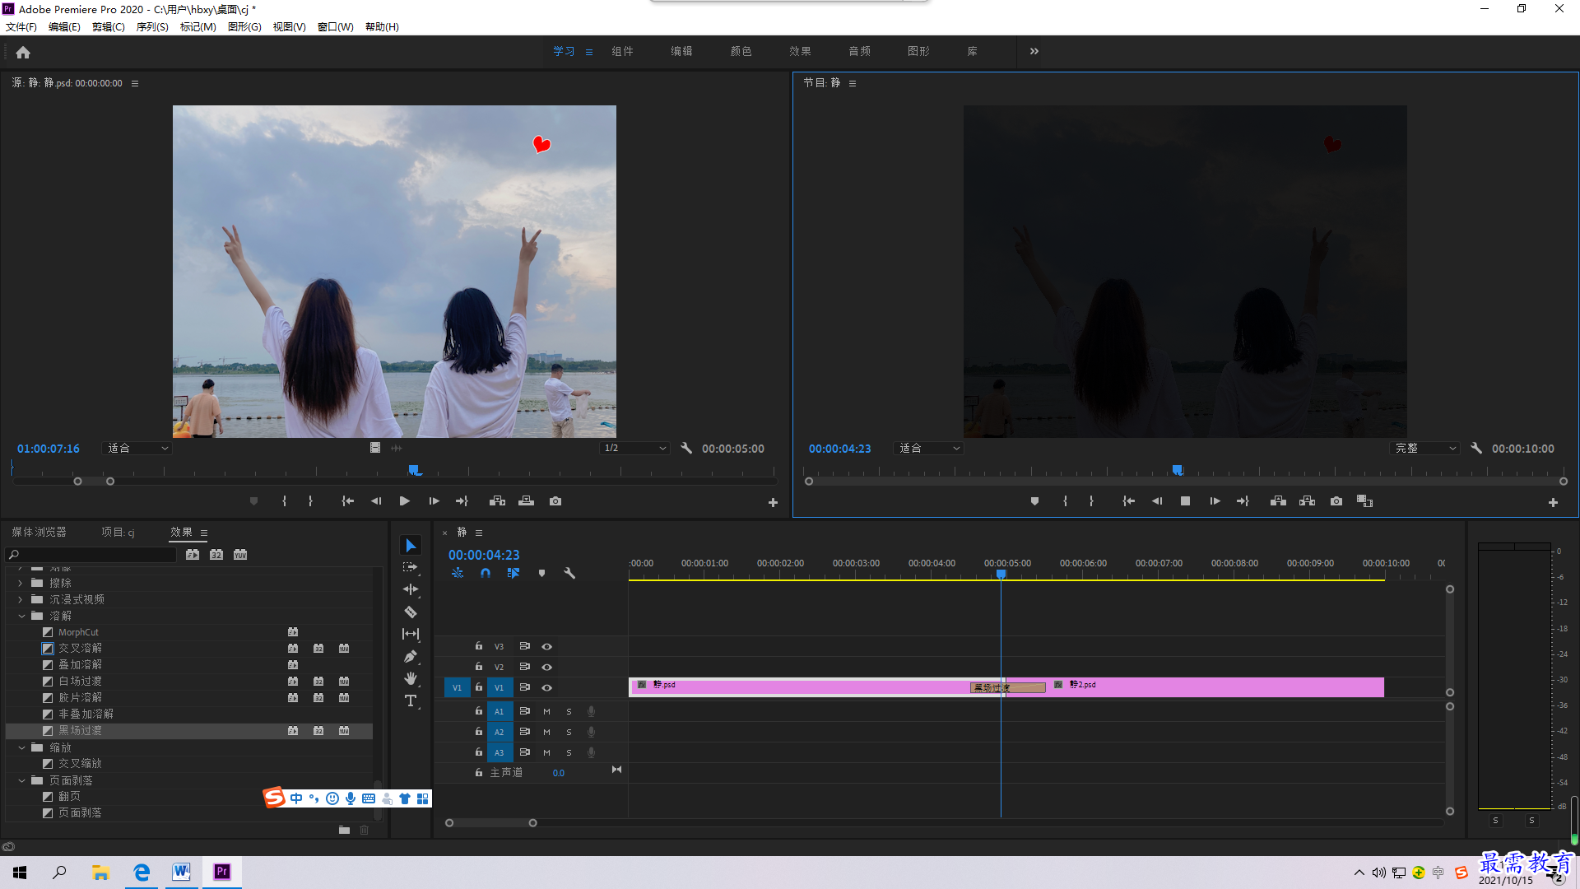This screenshot has width=1580, height=889.
Task: Select 交叉溶解 dissolve effect
Action: (x=80, y=649)
